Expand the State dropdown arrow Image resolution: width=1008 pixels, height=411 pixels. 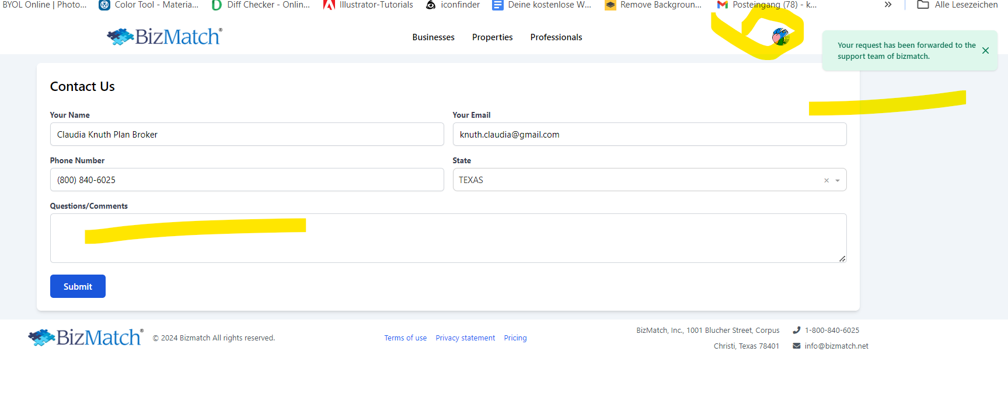[x=838, y=181]
